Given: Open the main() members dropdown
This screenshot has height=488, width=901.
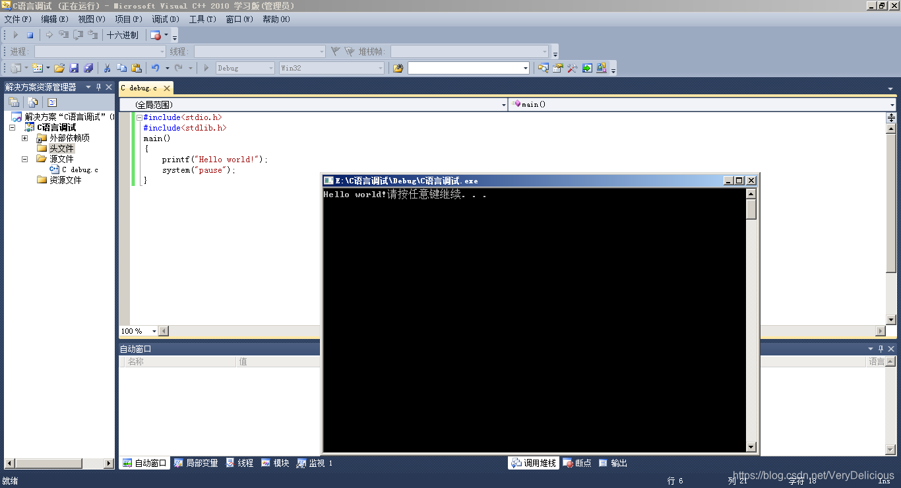Looking at the screenshot, I should (892, 104).
